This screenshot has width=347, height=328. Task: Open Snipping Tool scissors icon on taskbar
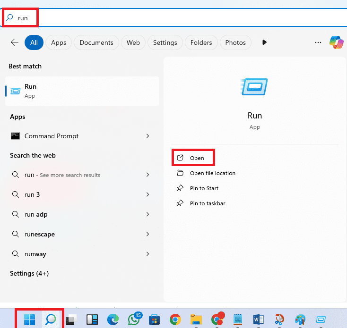(279, 320)
